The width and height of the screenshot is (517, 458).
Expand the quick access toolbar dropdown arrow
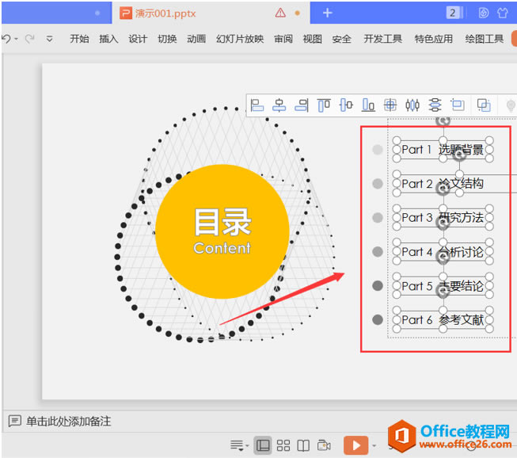pos(50,39)
